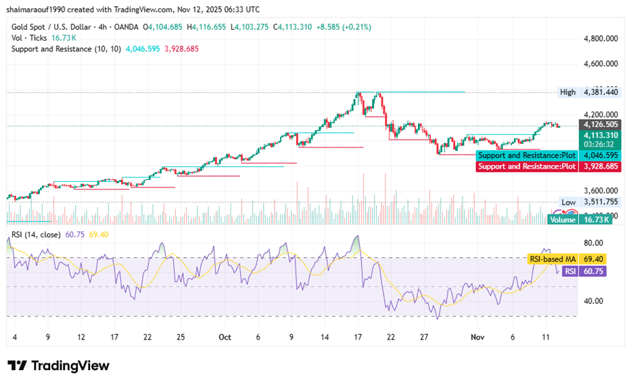Click the RSI 80.00 level on scale
This screenshot has height=385, width=631.
click(x=592, y=243)
